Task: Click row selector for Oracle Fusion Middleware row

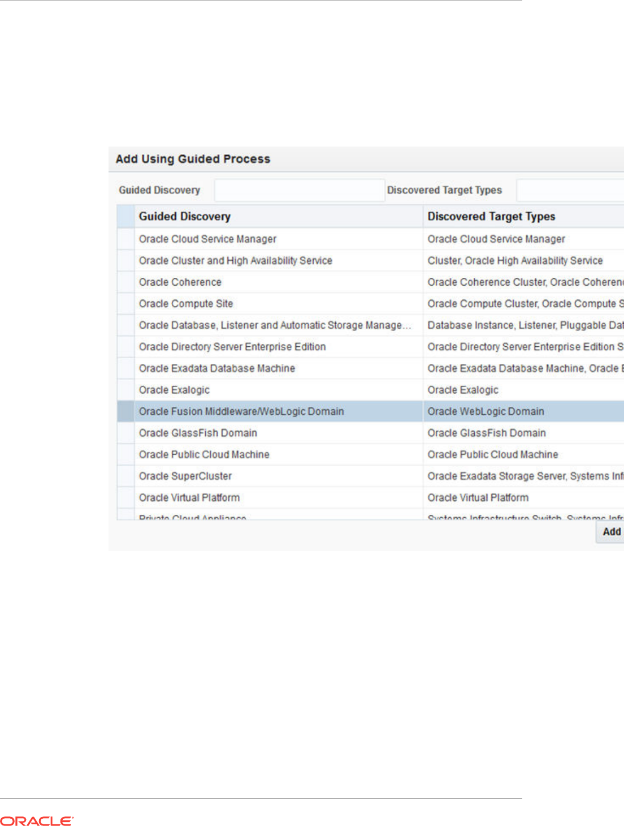Action: (125, 411)
